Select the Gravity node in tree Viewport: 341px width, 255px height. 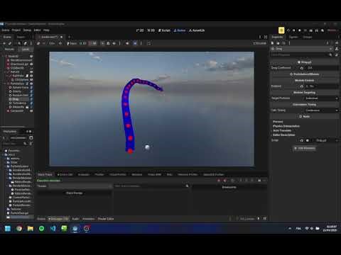(x=17, y=91)
